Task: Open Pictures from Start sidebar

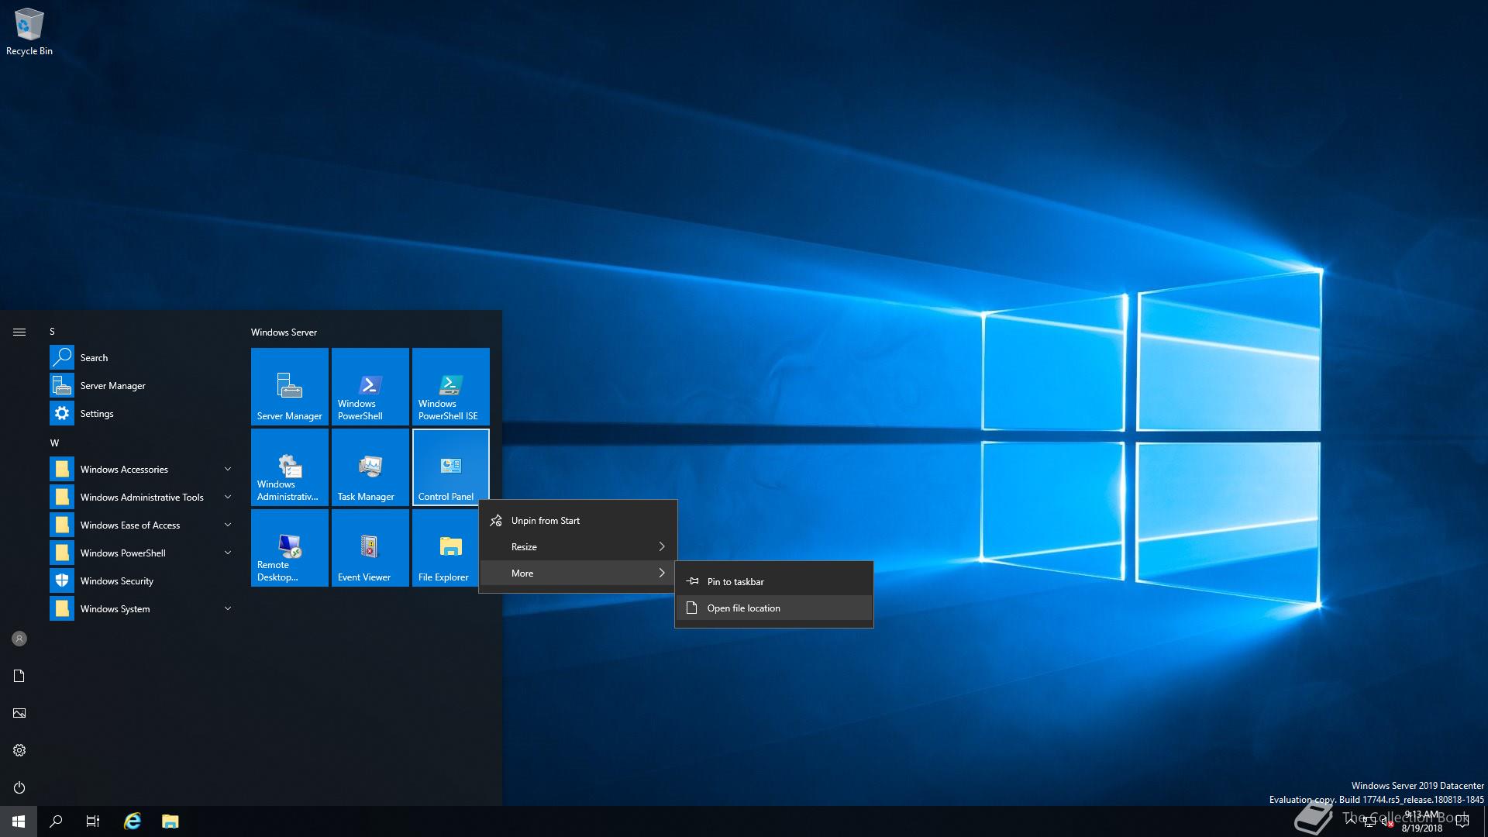Action: [x=19, y=713]
